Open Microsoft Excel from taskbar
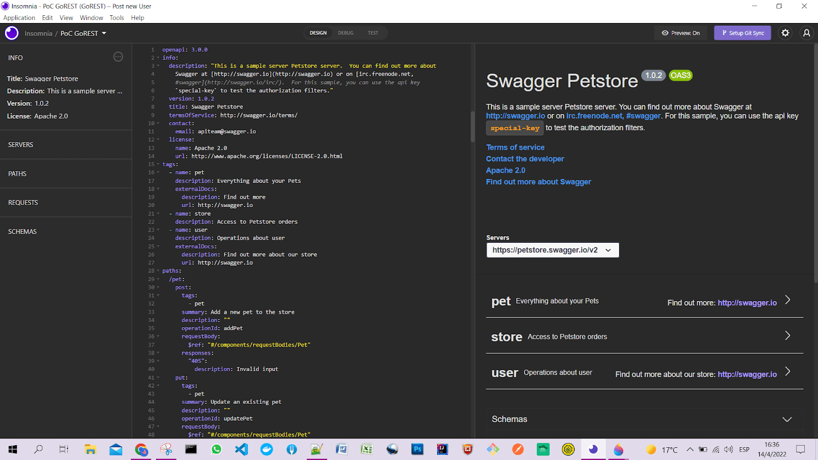The width and height of the screenshot is (818, 460). (367, 449)
